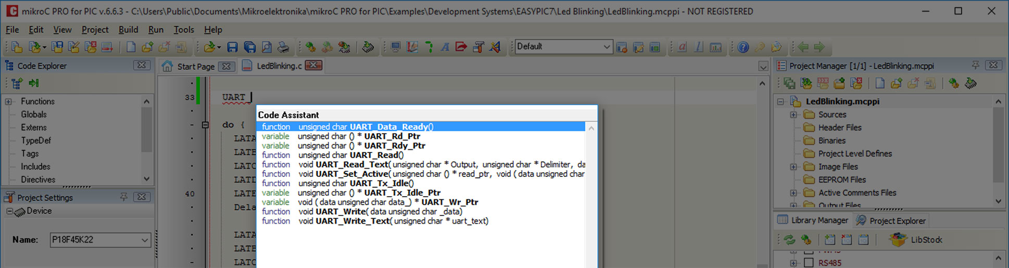Open the device Name P18F45K22 dropdown

pyautogui.click(x=145, y=240)
